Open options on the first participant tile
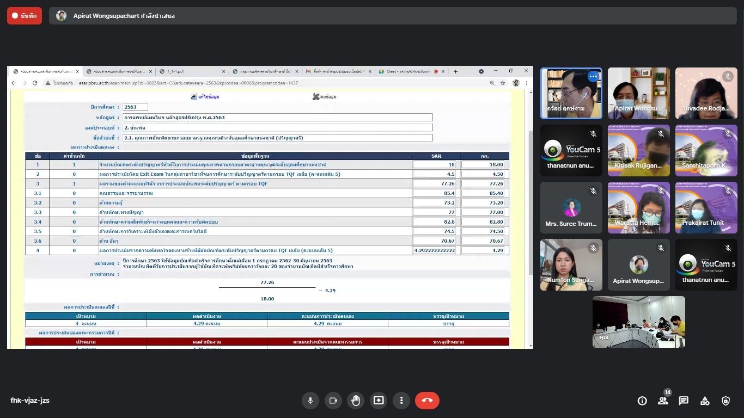The width and height of the screenshot is (744, 418). point(593,77)
